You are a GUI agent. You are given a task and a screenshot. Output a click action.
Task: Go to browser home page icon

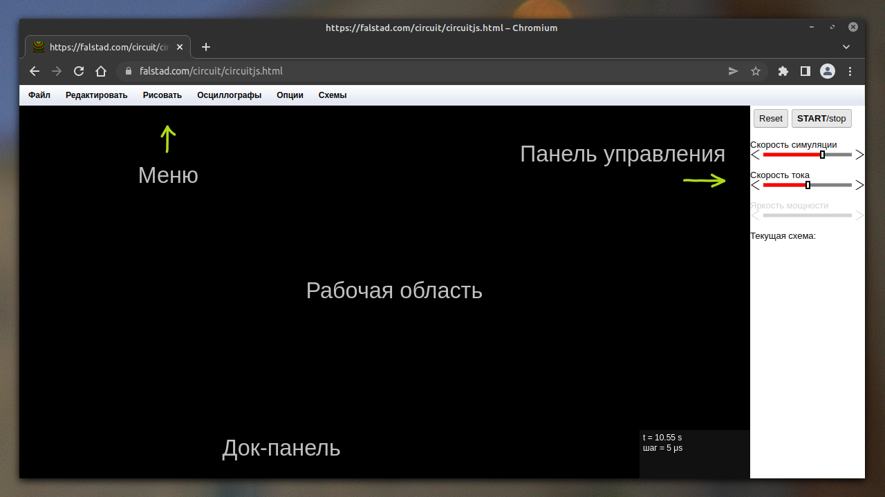coord(101,71)
